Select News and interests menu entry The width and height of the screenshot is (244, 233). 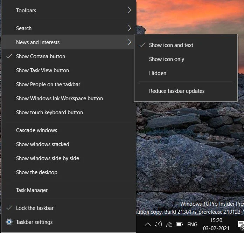69,42
